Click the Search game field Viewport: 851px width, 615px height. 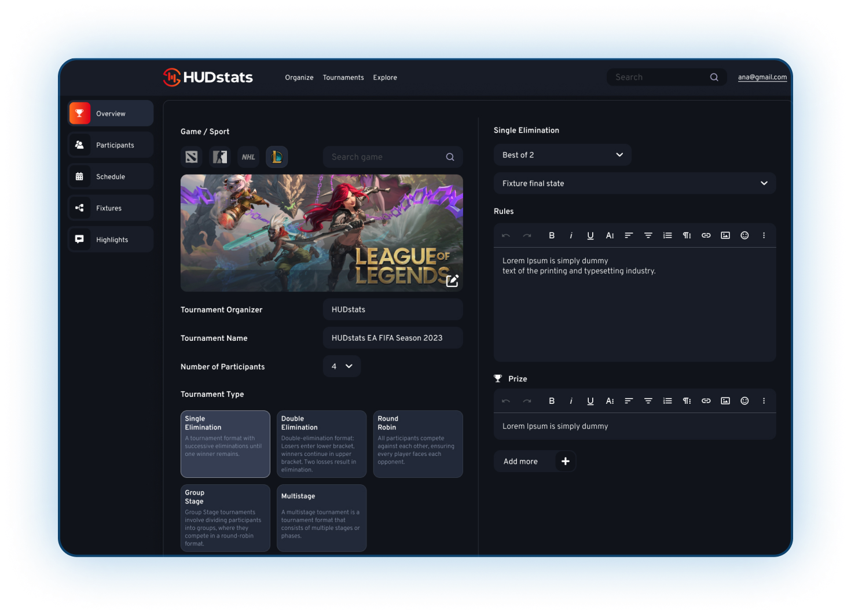click(393, 157)
